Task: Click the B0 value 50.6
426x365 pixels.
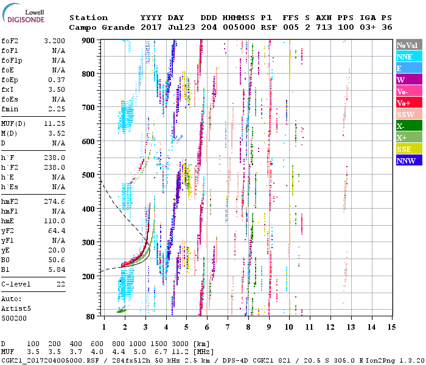Action: pyautogui.click(x=57, y=260)
